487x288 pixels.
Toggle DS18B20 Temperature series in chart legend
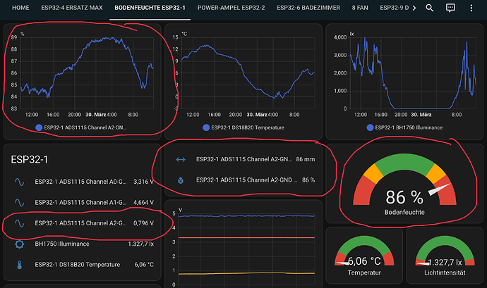click(243, 127)
